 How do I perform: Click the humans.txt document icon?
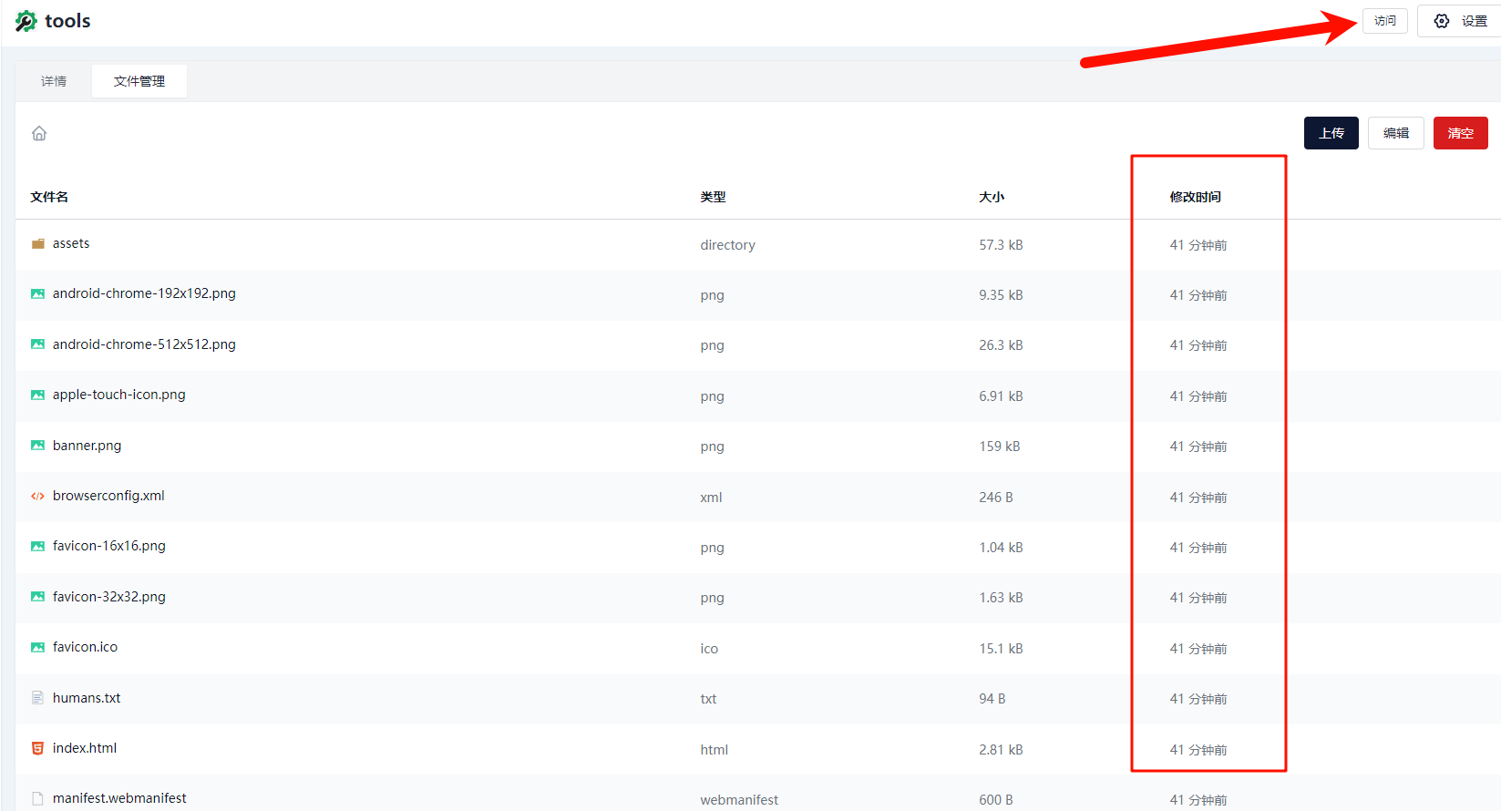(x=37, y=698)
